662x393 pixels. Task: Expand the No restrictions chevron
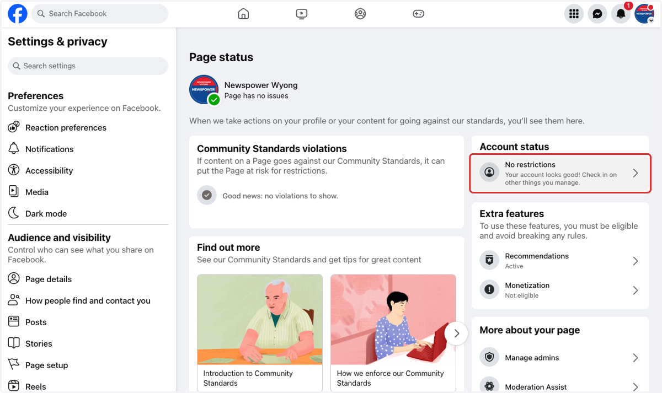[x=636, y=173]
